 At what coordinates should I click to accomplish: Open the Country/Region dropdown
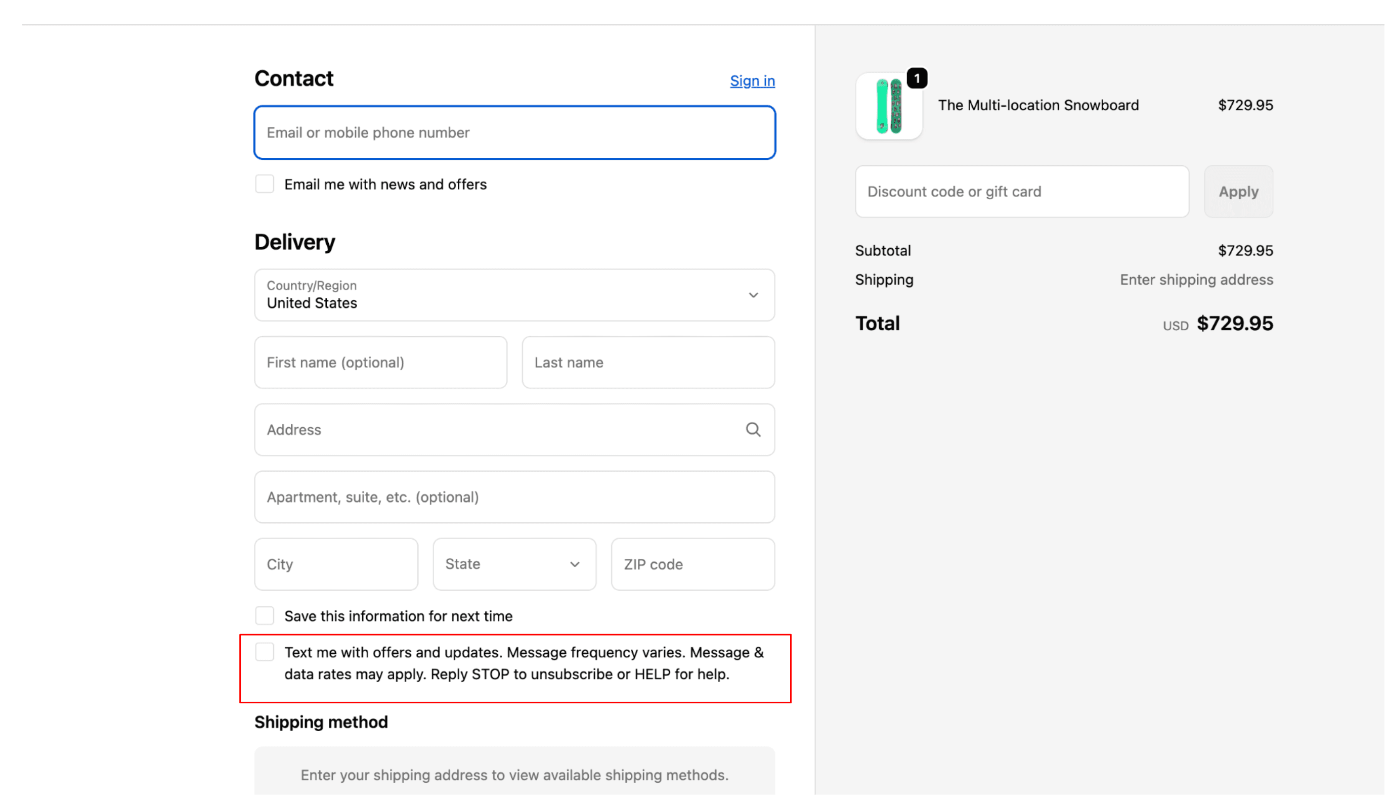tap(514, 295)
